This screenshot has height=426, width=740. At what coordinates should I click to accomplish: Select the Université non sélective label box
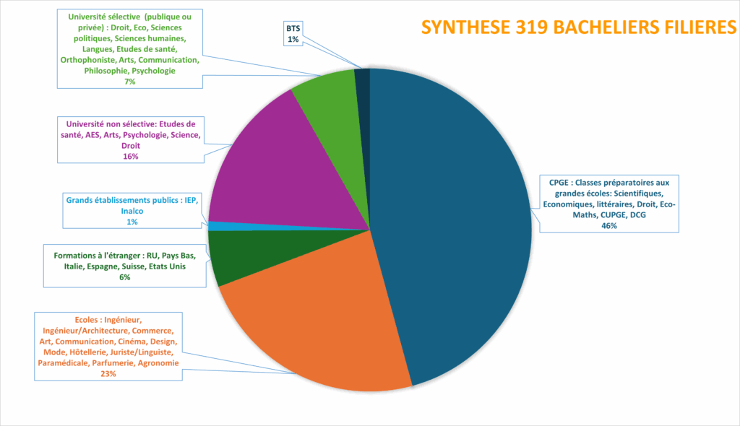130,140
